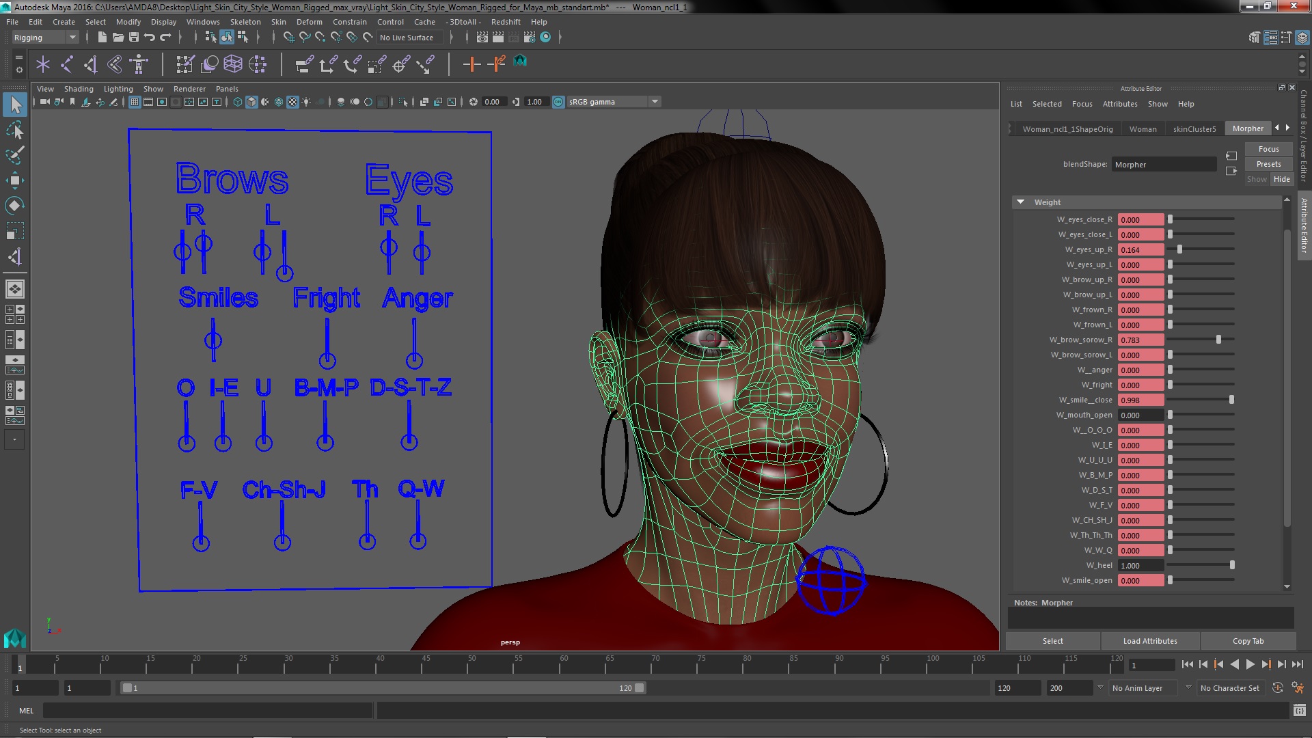The width and height of the screenshot is (1312, 738).
Task: Click the Create Joint tool on shelf
Action: [66, 64]
